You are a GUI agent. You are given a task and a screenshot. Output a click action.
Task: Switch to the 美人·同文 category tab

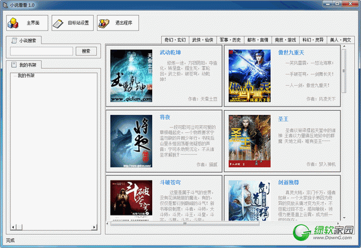point(341,40)
